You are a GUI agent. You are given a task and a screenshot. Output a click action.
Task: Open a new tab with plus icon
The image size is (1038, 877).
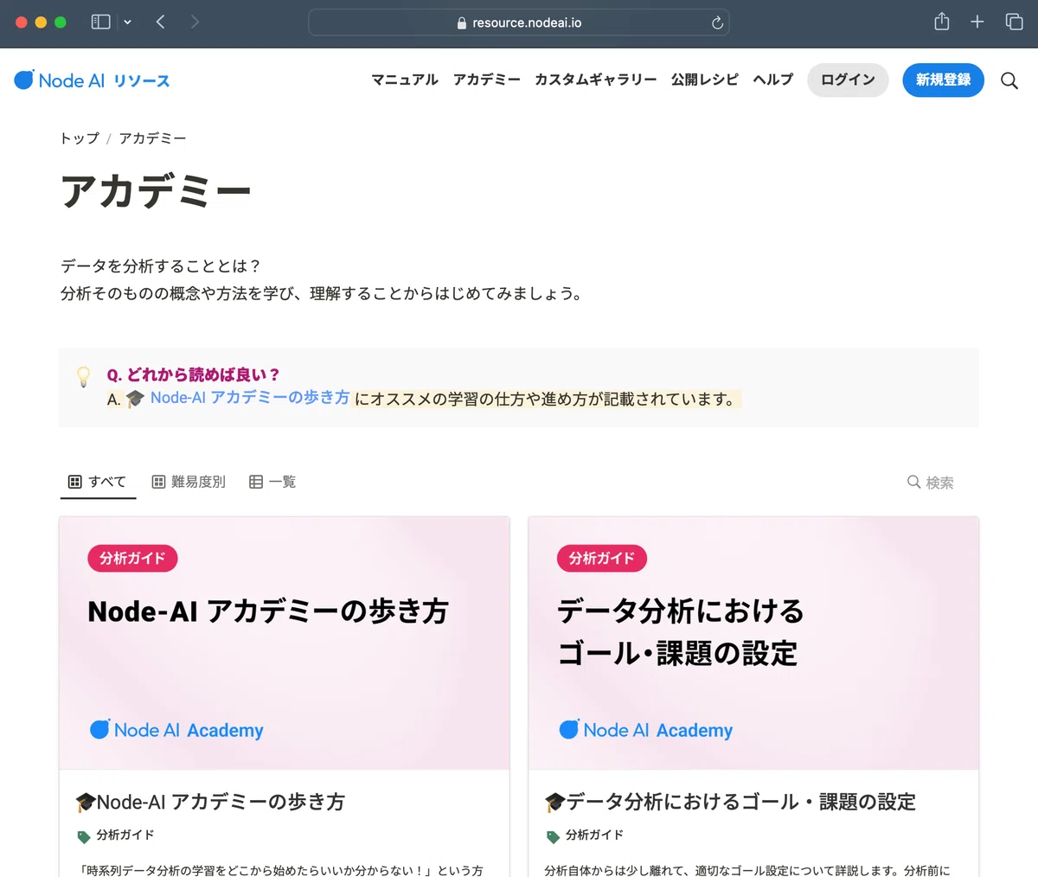[977, 22]
